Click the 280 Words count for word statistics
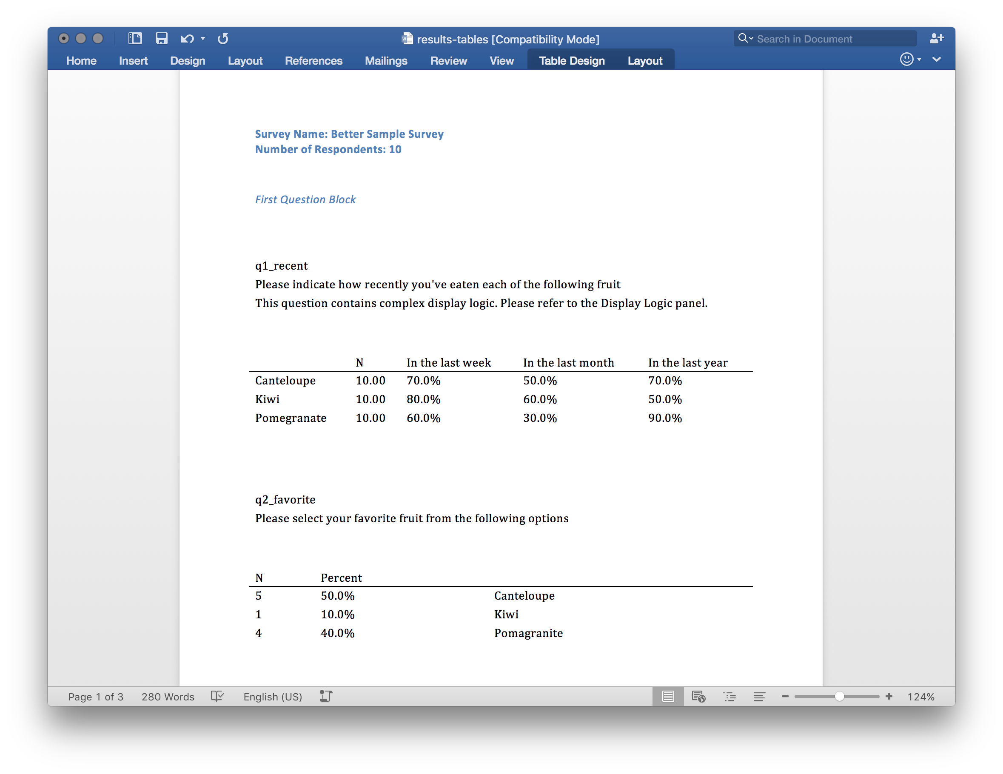 tap(167, 697)
